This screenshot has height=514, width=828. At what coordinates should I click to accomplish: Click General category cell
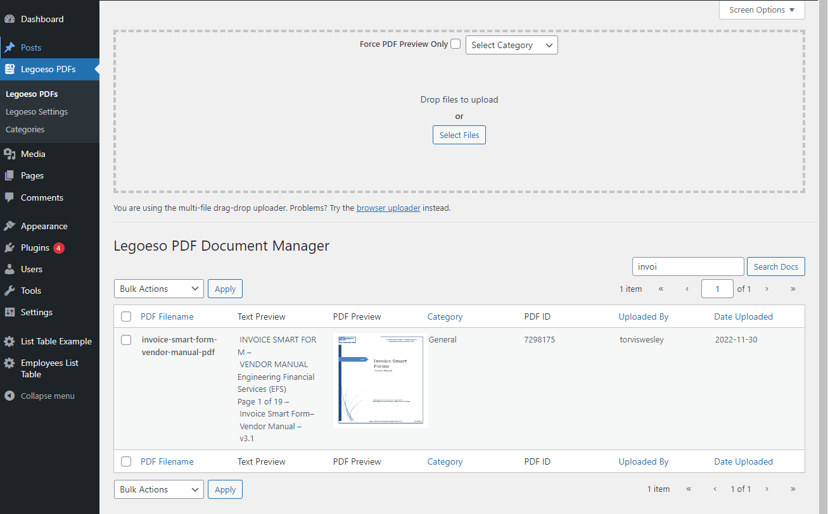[x=443, y=340]
